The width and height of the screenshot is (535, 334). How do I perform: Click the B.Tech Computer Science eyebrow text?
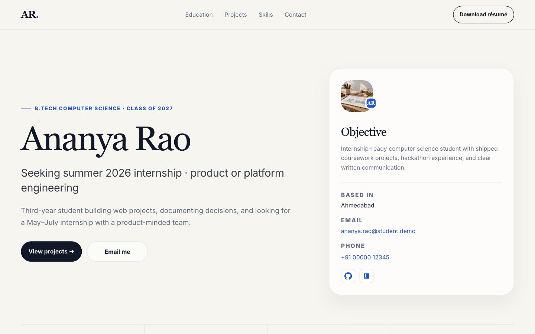pyautogui.click(x=104, y=108)
